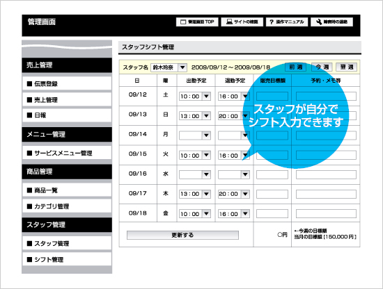The width and height of the screenshot is (383, 289).
Task: Open 操作マニュアル via the question mark icon
Action: (x=272, y=22)
